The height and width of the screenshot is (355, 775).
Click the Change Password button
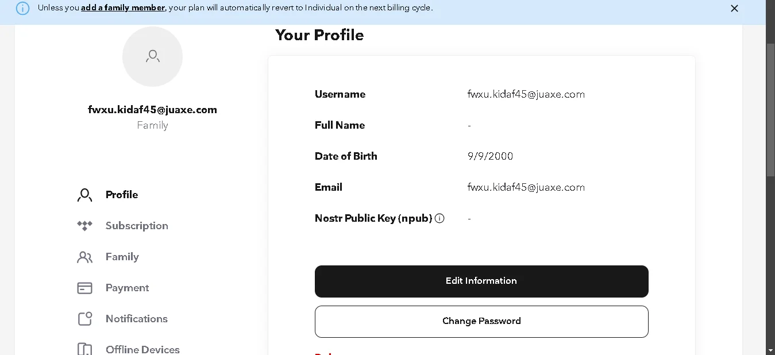pyautogui.click(x=481, y=322)
